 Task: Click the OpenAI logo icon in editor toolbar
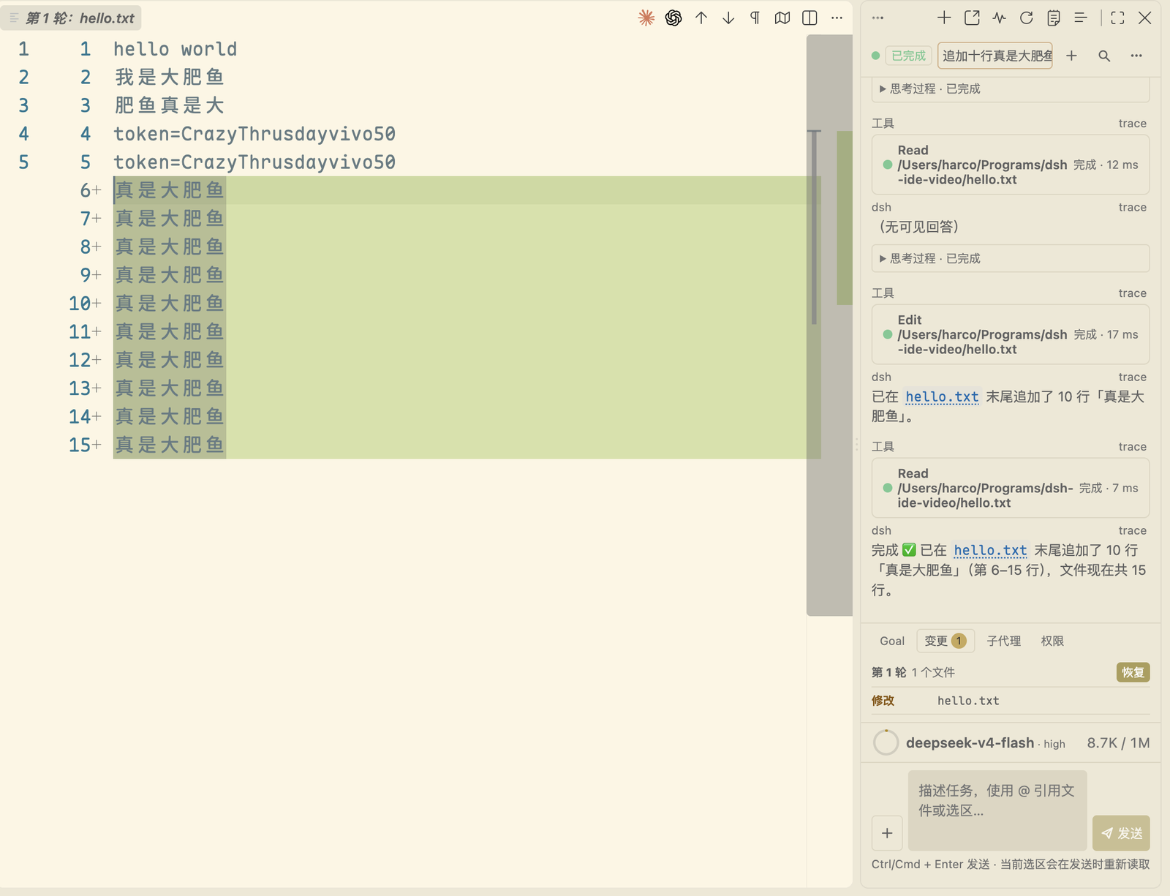pyautogui.click(x=673, y=18)
